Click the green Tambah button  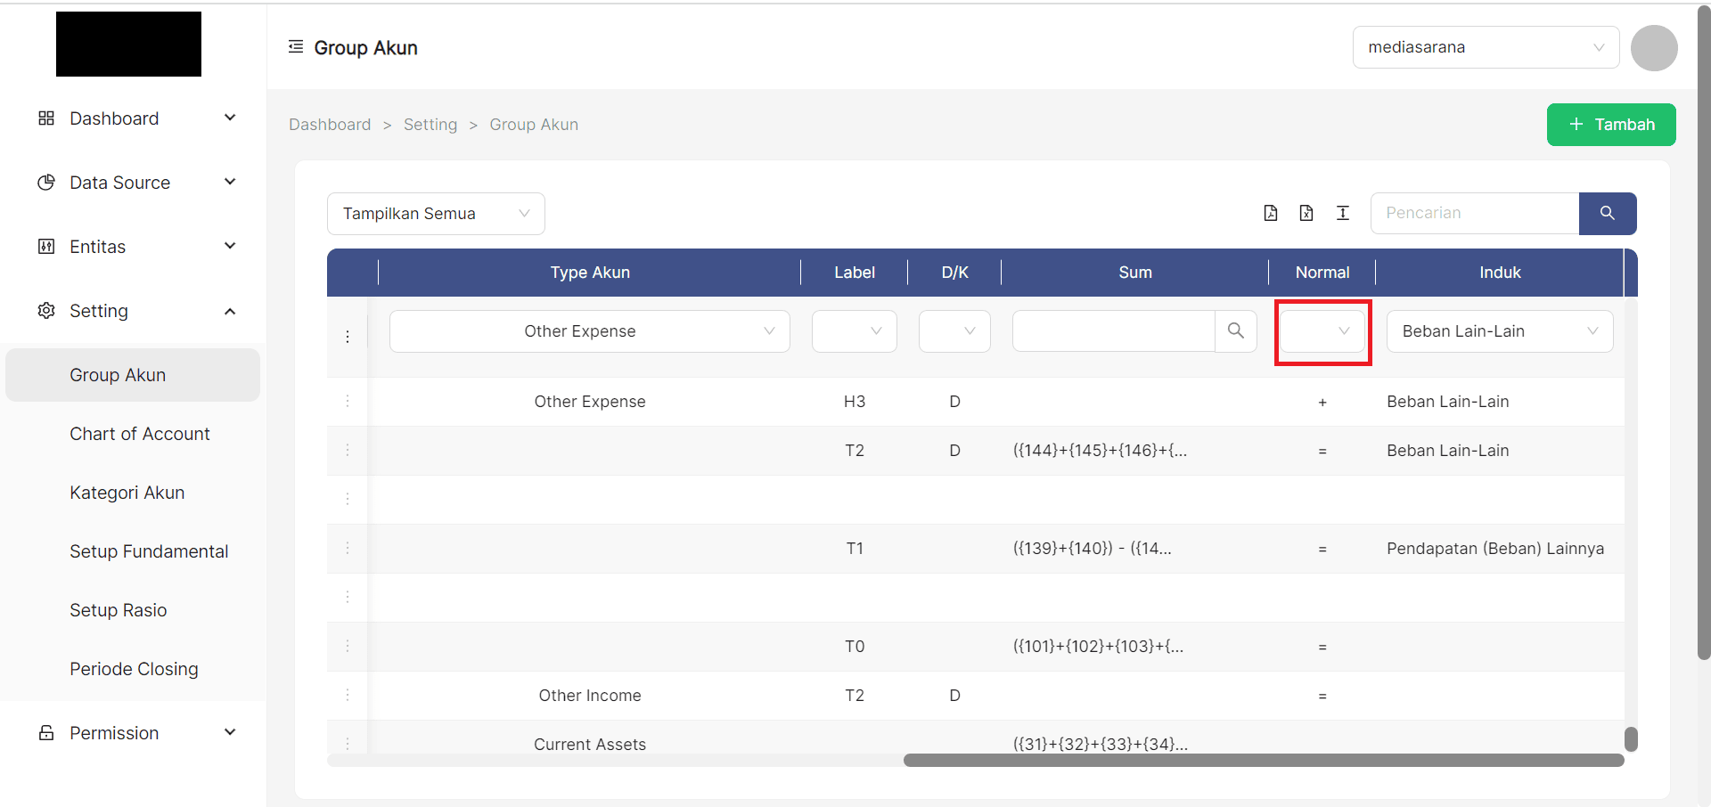[x=1611, y=125]
